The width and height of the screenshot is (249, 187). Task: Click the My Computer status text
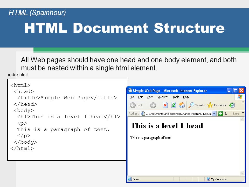pos(219,179)
